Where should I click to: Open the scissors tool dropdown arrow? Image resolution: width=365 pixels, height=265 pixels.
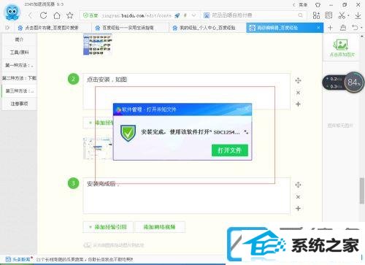click(x=349, y=15)
